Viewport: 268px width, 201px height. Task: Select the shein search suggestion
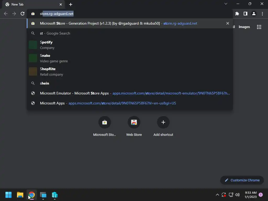point(130,83)
